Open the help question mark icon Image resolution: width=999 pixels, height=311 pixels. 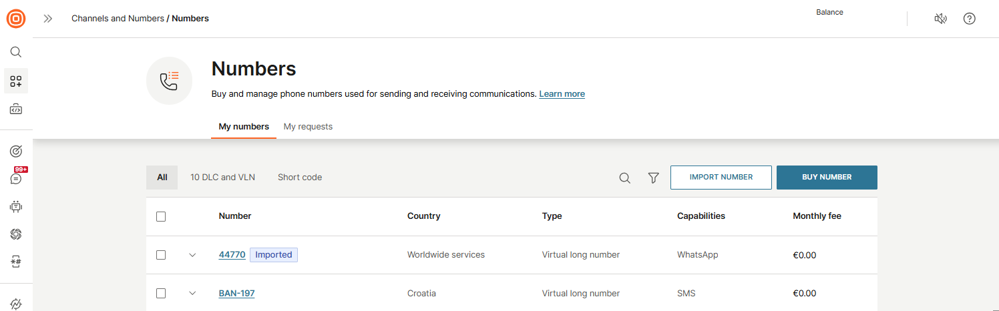click(970, 19)
